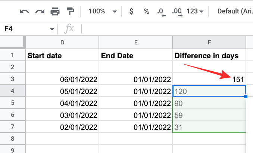Expand the Default (Arial) font dropdown
253x153 pixels.
[234, 12]
